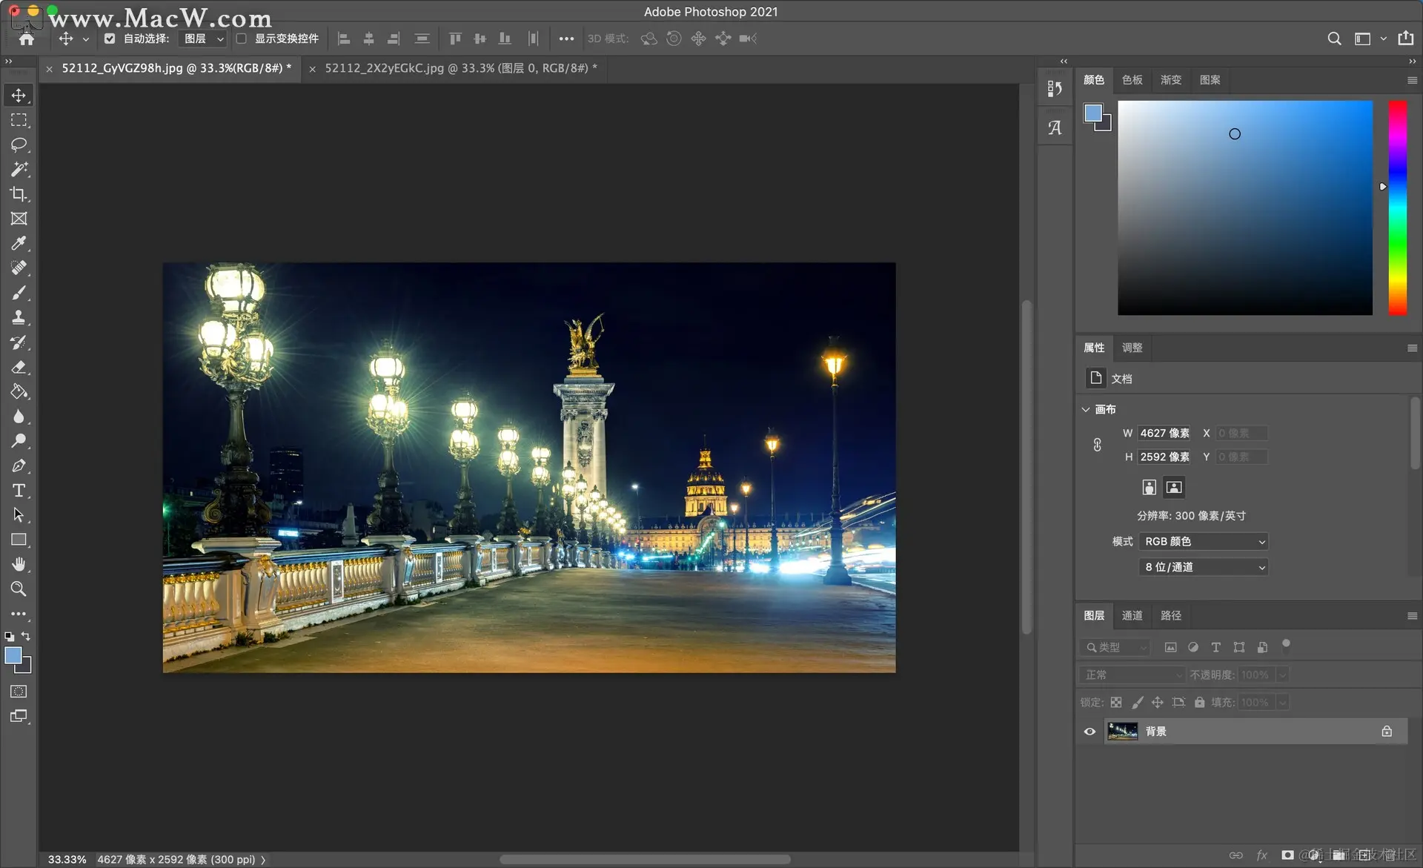Open the 8 位/通道 bit depth dropdown

[1203, 567]
